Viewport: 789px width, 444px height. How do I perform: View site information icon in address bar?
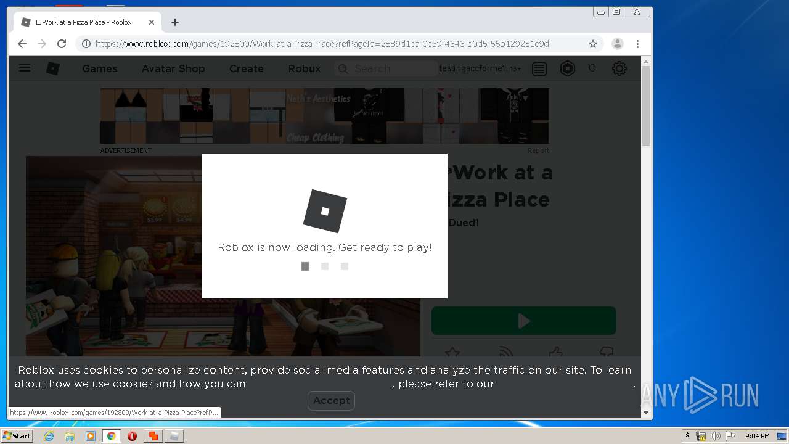86,44
